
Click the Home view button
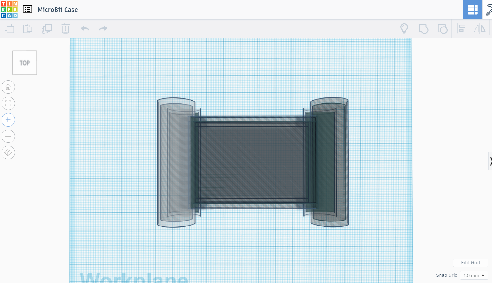pyautogui.click(x=8, y=87)
